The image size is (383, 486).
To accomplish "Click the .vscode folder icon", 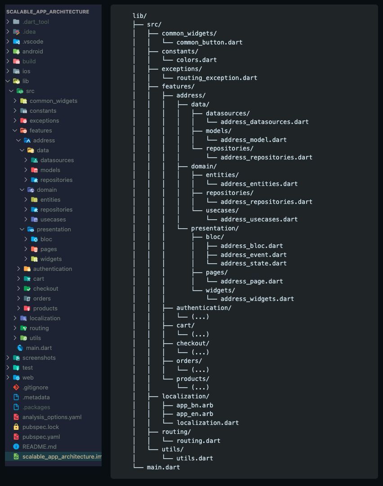I will point(16,41).
